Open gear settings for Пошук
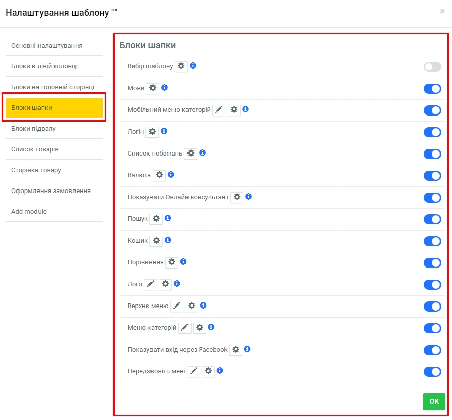 [x=156, y=219]
